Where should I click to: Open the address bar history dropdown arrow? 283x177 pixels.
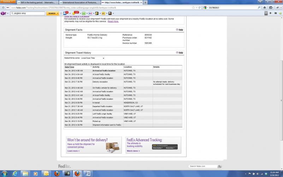tap(196, 7)
